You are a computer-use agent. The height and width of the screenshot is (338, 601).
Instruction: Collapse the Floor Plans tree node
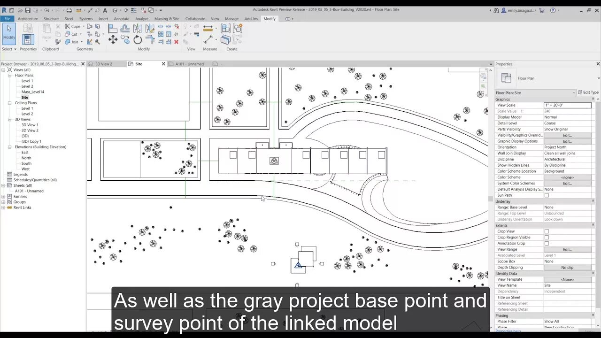(9, 75)
